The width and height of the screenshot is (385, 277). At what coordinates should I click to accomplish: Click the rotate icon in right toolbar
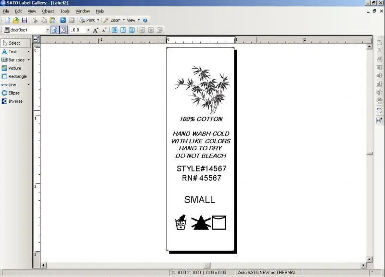[379, 110]
